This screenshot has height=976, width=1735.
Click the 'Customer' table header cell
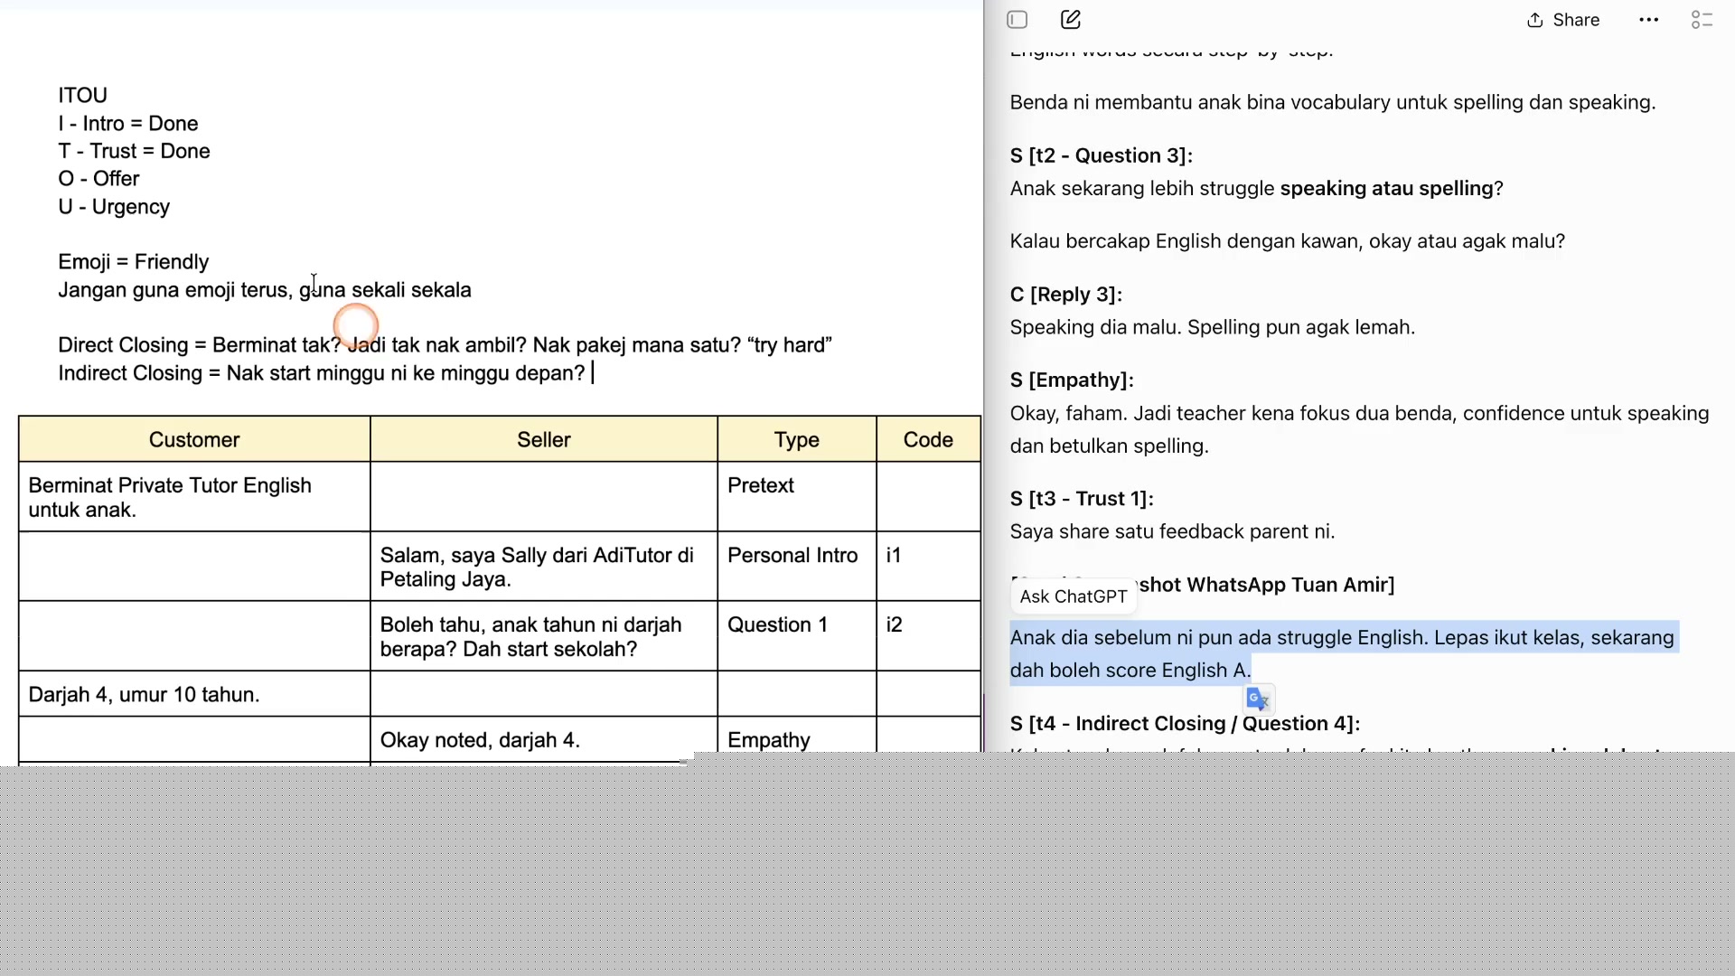[x=194, y=440]
